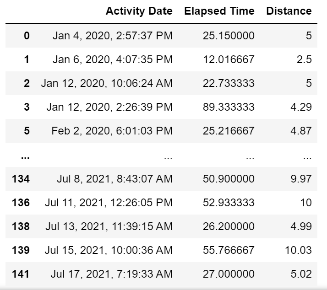Click distance value 2.5
Viewport: 327px width, 290px height.
[304, 59]
